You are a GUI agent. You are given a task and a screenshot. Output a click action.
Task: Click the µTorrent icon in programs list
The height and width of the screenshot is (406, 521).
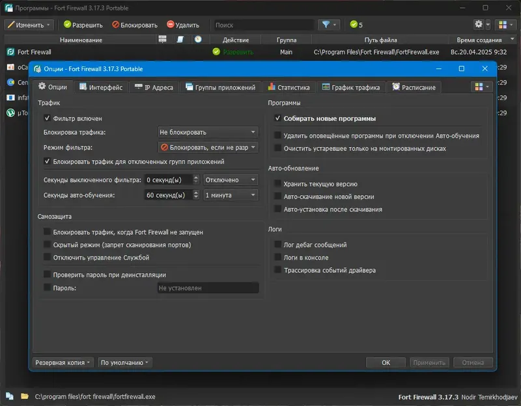10,113
